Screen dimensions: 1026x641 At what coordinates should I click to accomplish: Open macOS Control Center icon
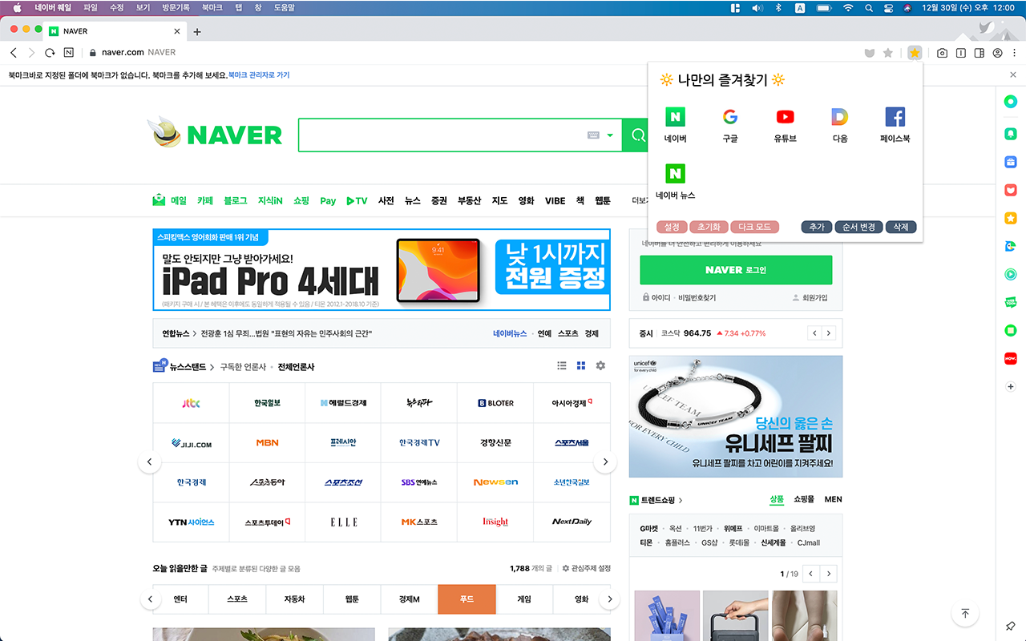point(888,8)
